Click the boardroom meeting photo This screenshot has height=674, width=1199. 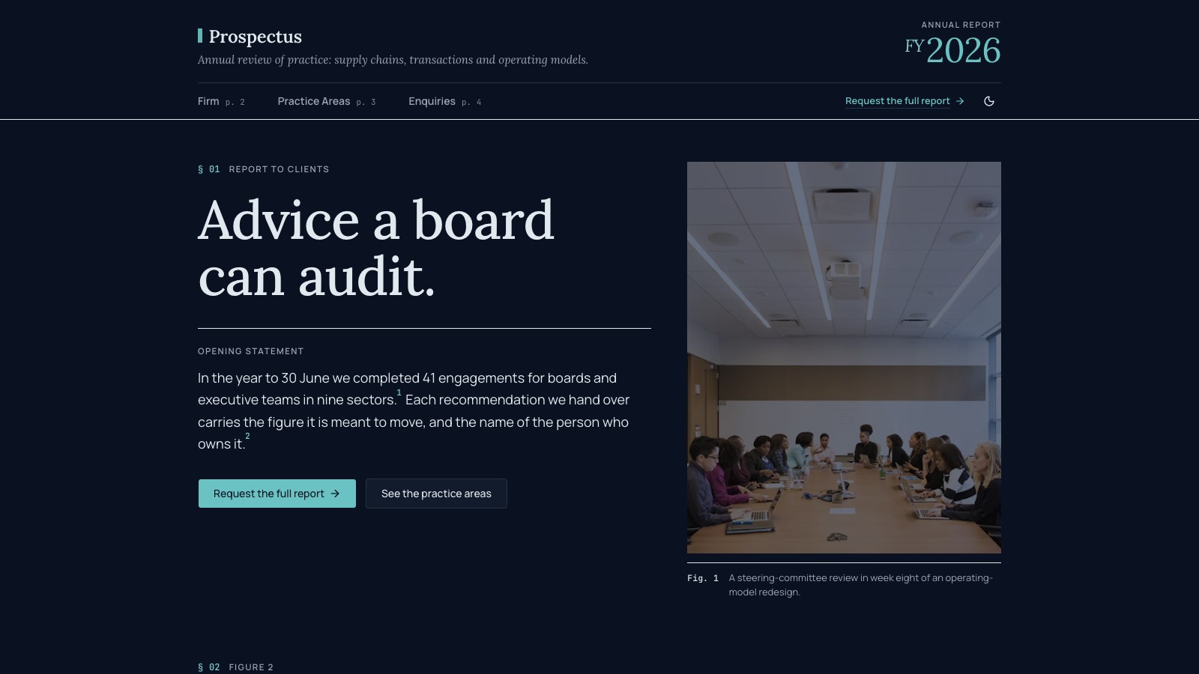(844, 357)
